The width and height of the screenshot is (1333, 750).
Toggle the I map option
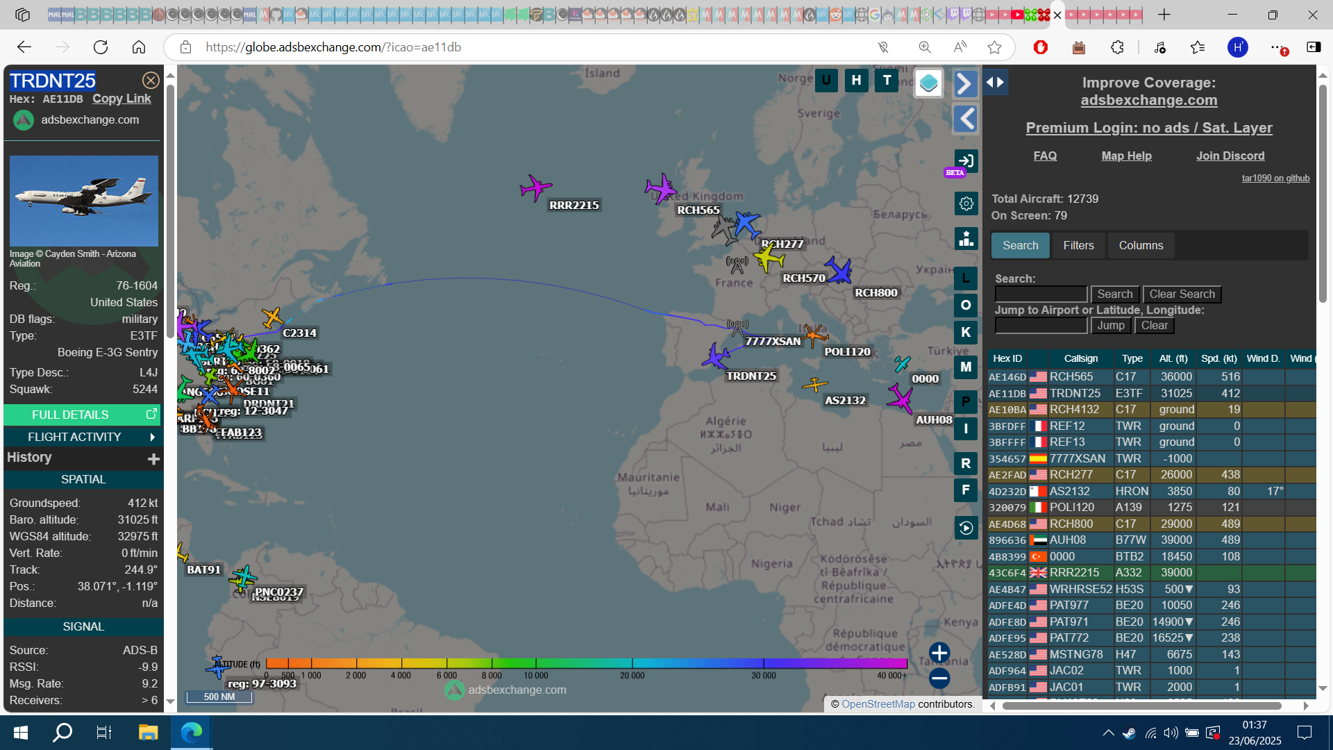[966, 428]
